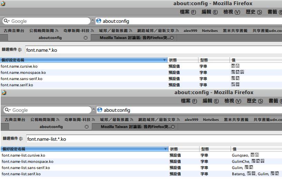Image resolution: width=282 pixels, height=179 pixels.
Task: Open alex999 bookmark in upper window
Action: pyautogui.click(x=190, y=31)
